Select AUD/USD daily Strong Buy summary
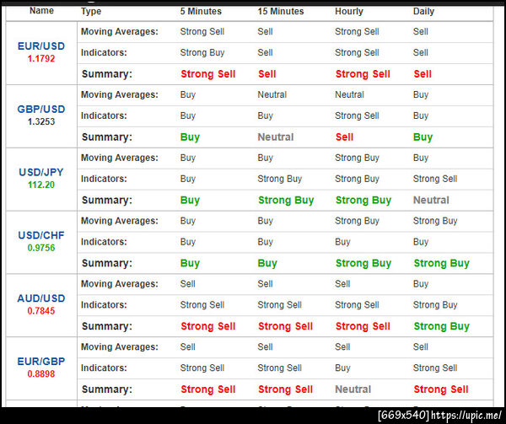506x424 pixels. pos(441,326)
